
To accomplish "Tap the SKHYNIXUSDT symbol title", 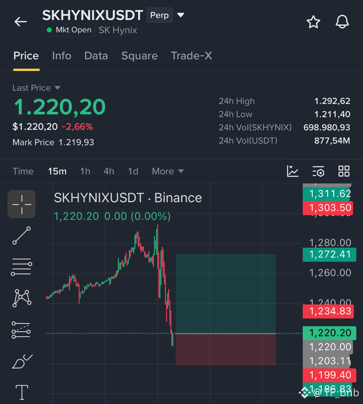I will [93, 15].
